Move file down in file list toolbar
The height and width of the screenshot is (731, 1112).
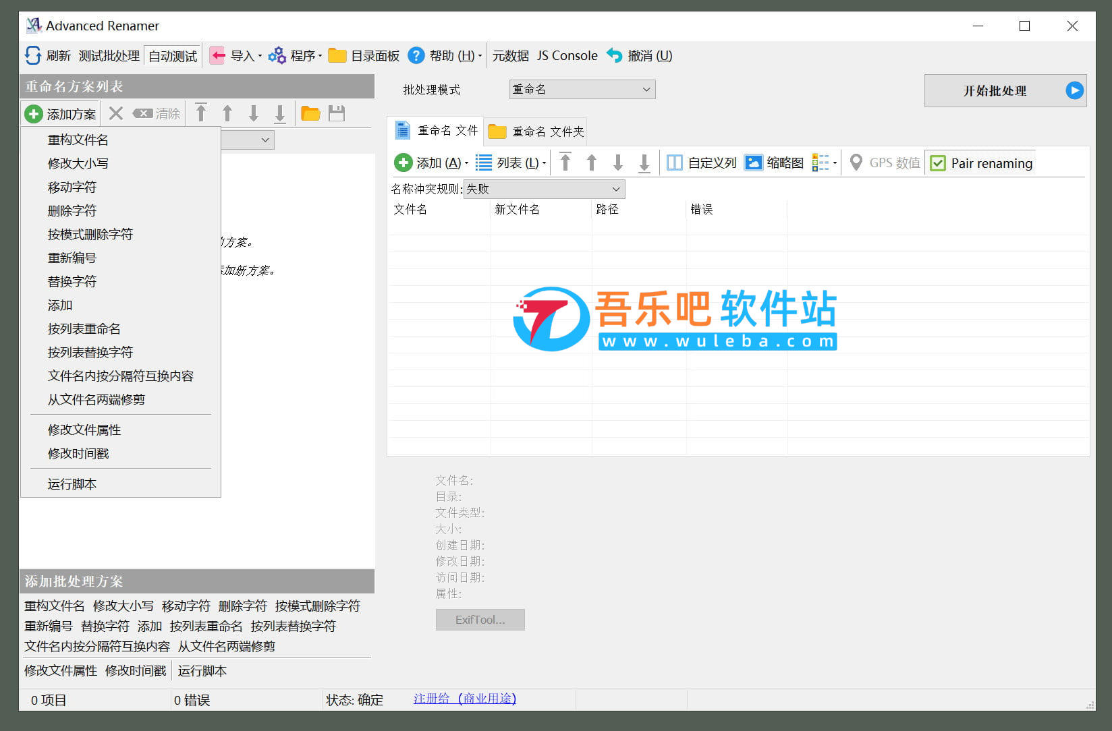[618, 163]
